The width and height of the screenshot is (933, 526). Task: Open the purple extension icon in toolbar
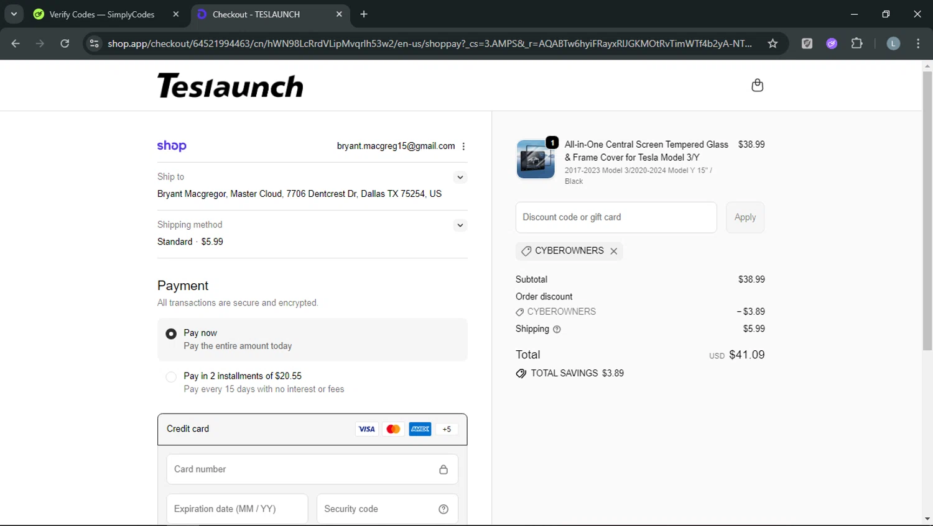pyautogui.click(x=832, y=43)
